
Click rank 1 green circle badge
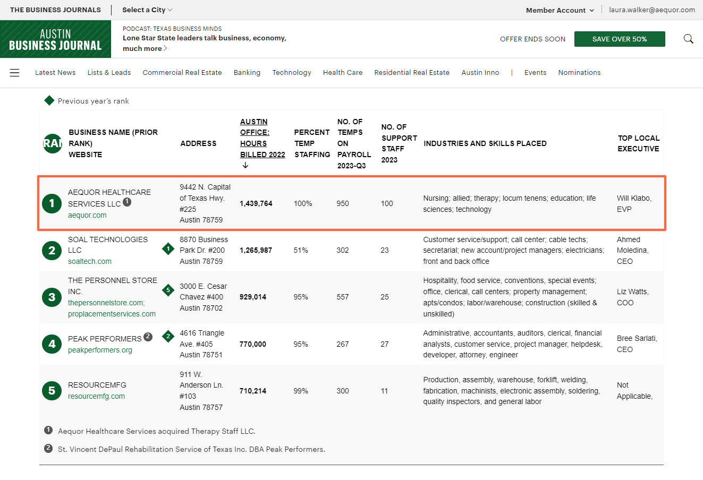tap(52, 203)
